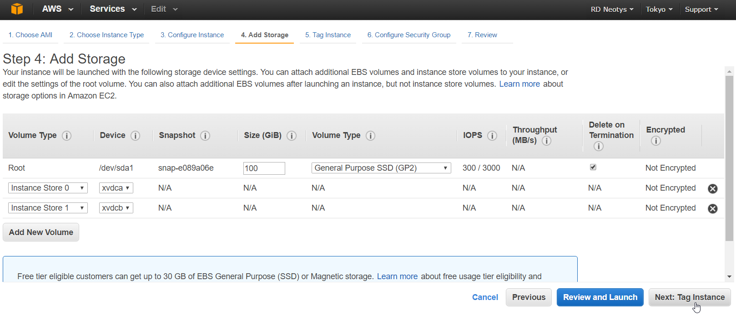Screen dimensions: 736x315
Task: Click the scrollbar up arrow
Action: click(729, 71)
